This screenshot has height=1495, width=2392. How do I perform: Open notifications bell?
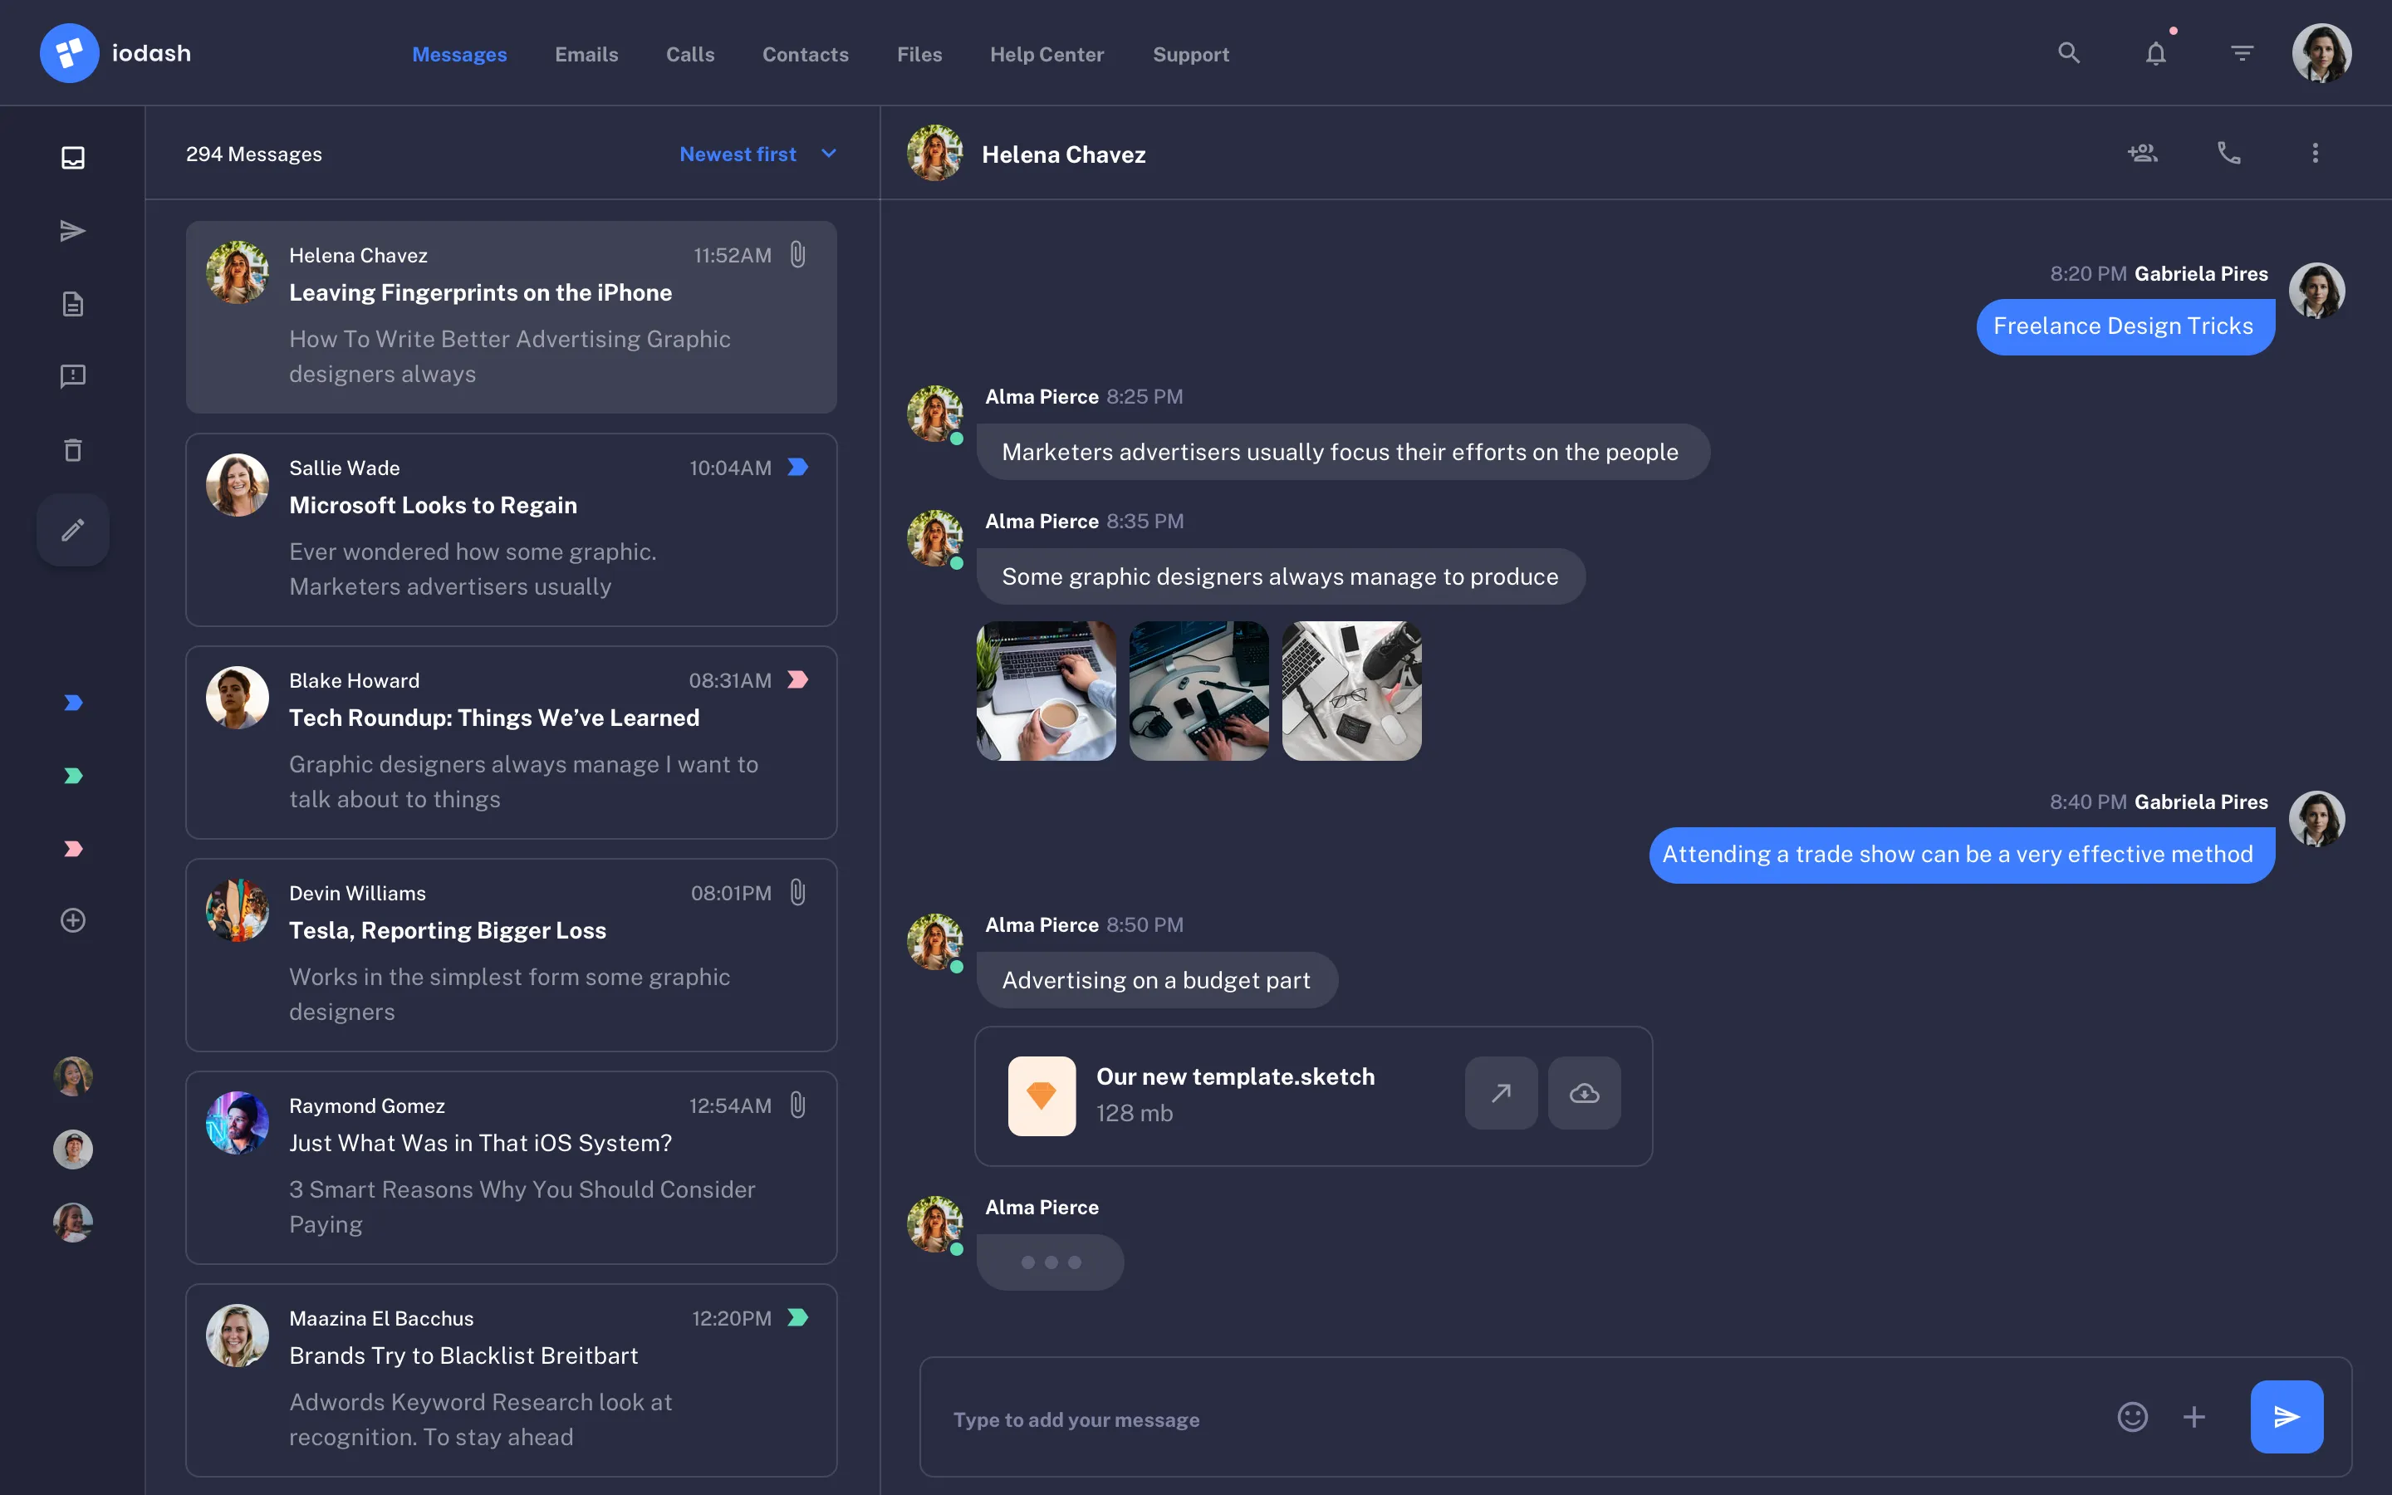tap(2156, 52)
